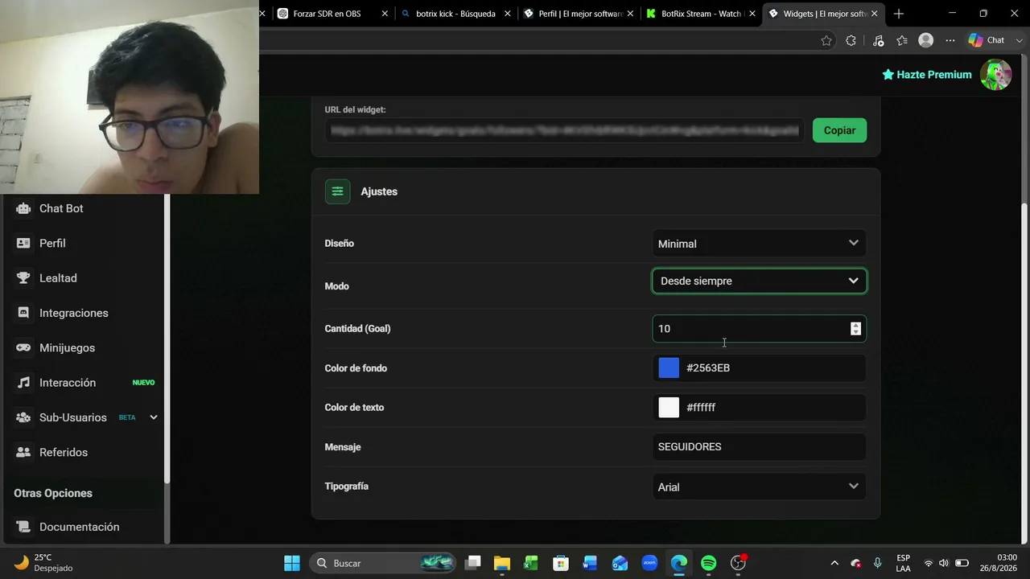
Task: Switch to BotRix Stream Watch tab
Action: (x=698, y=14)
